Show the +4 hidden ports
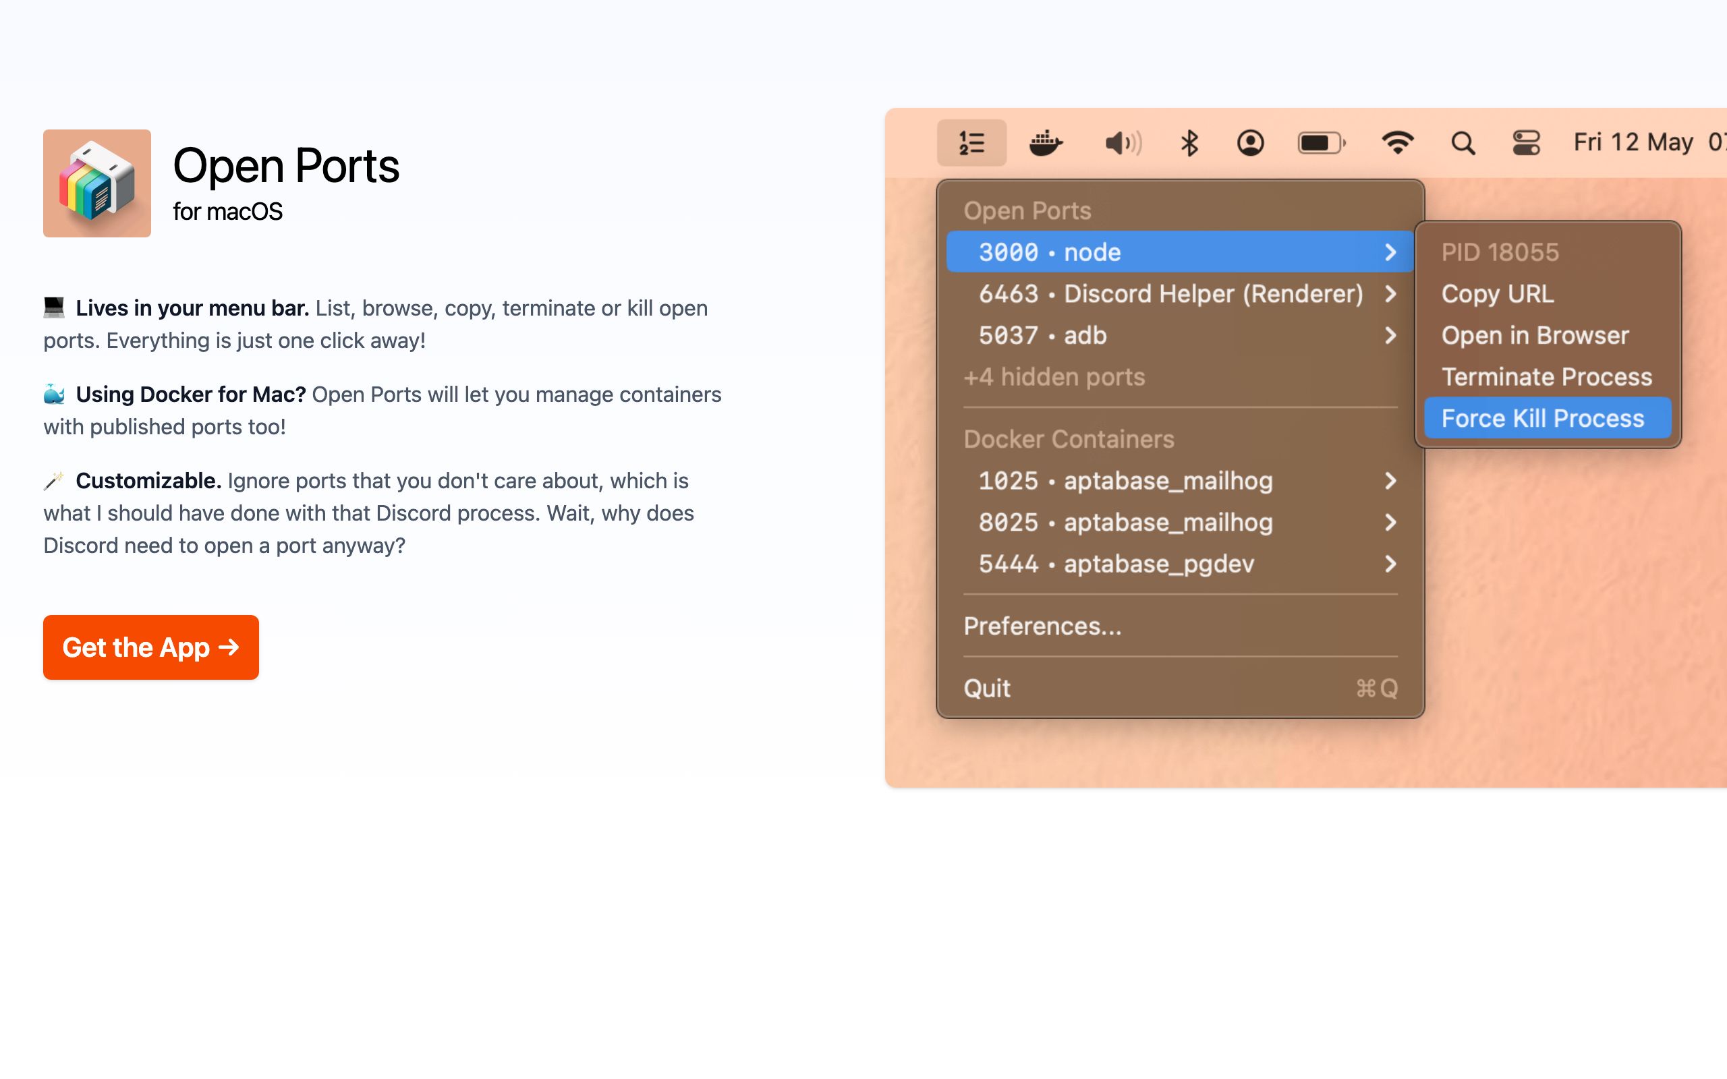The height and width of the screenshot is (1079, 1727). tap(1054, 377)
